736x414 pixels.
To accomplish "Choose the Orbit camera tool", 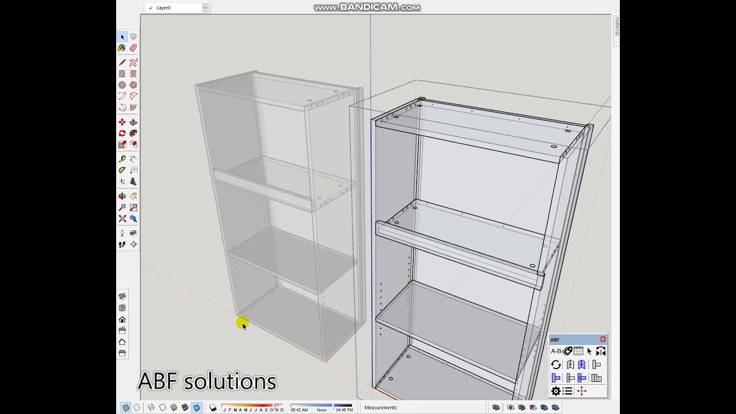I will (122, 196).
